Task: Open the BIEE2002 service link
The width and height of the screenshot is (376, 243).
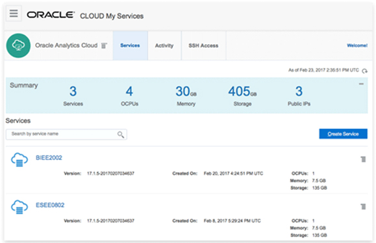Action: (49, 157)
